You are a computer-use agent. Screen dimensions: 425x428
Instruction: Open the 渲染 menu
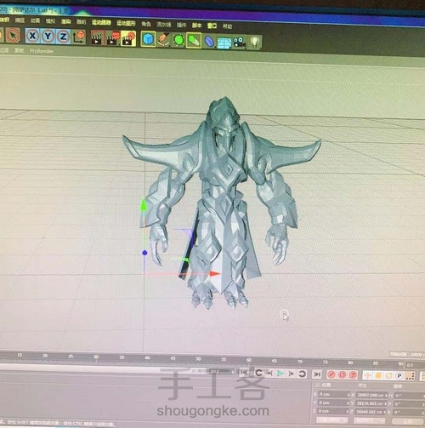[65, 21]
